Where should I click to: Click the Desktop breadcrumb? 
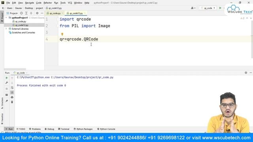point(29,8)
